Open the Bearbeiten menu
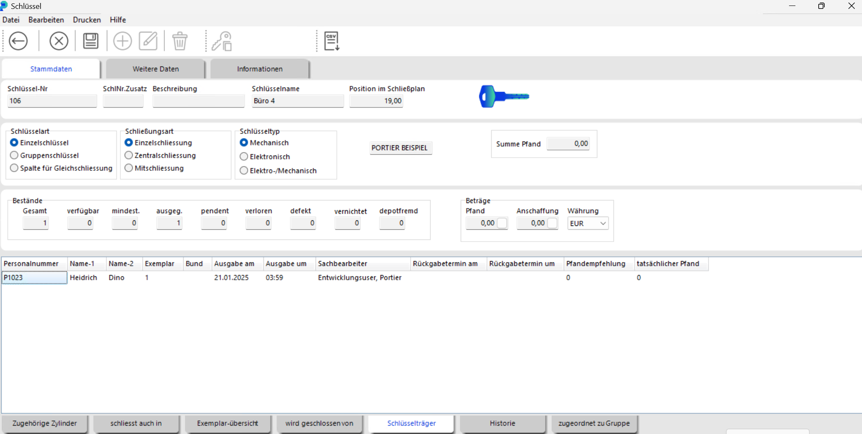 [46, 20]
